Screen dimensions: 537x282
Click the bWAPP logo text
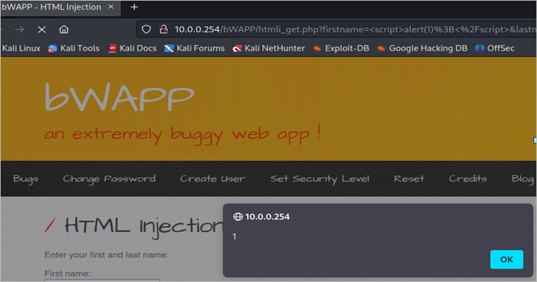tap(119, 97)
